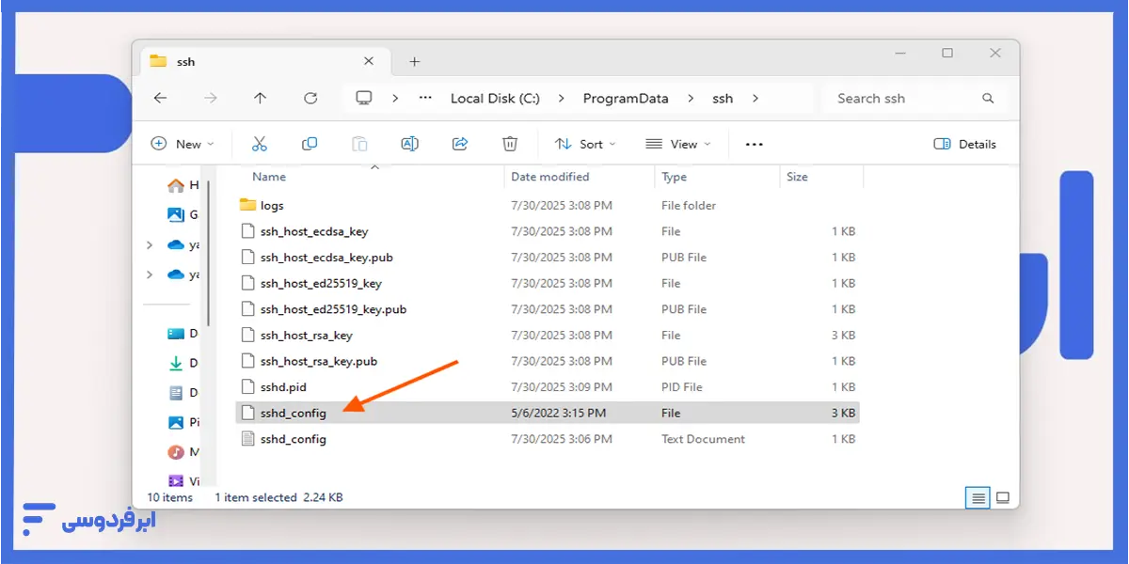Expand chevron after ssh breadcrumb

click(x=755, y=98)
